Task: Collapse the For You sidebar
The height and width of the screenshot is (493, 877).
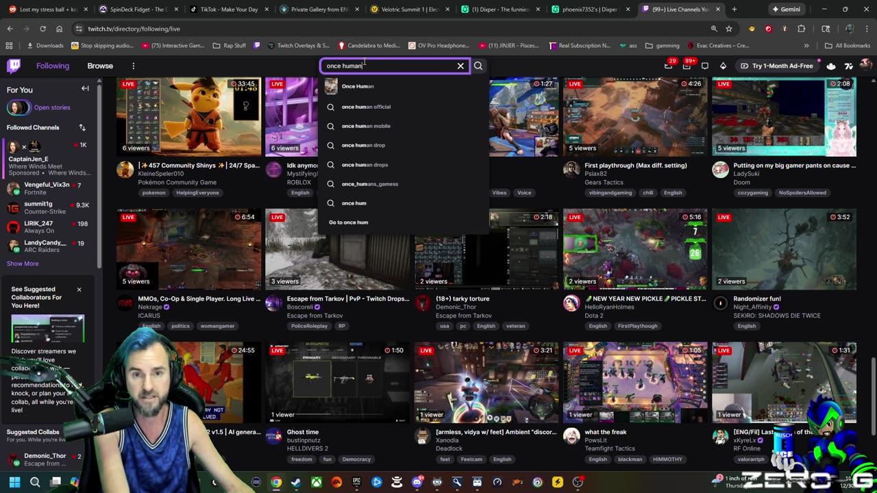Action: pos(85,88)
